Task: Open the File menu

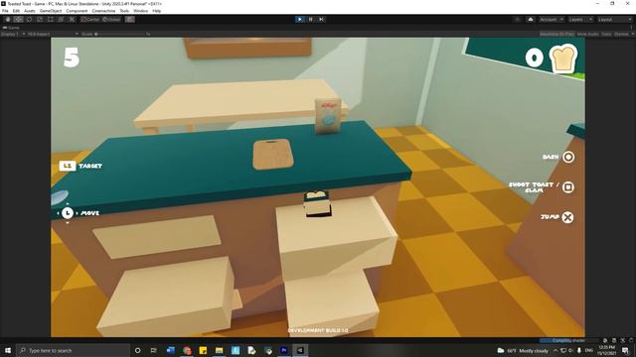Action: coord(5,11)
